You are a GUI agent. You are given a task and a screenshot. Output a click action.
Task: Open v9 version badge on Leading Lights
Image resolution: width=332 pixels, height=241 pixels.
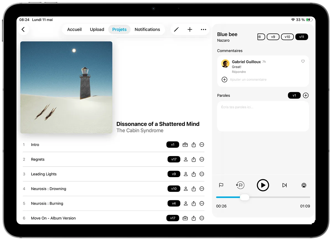[174, 174]
